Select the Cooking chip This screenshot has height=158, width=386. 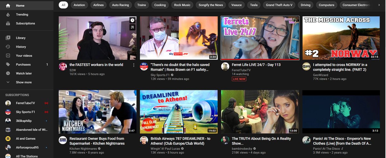click(160, 5)
